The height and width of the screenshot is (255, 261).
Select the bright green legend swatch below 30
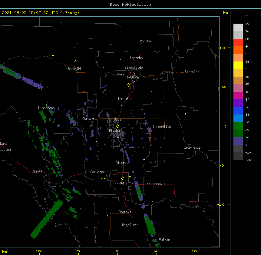[238, 126]
